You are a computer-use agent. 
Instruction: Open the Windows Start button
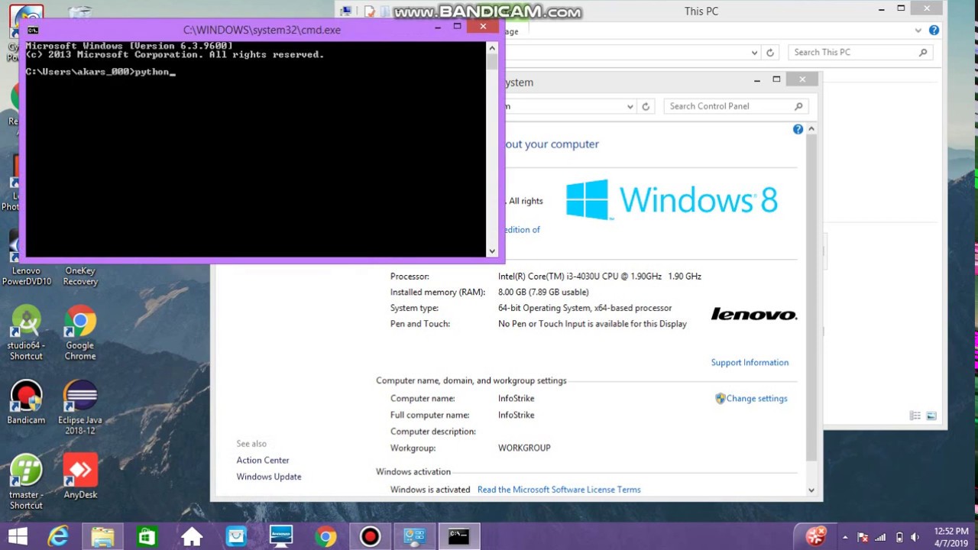pos(18,536)
